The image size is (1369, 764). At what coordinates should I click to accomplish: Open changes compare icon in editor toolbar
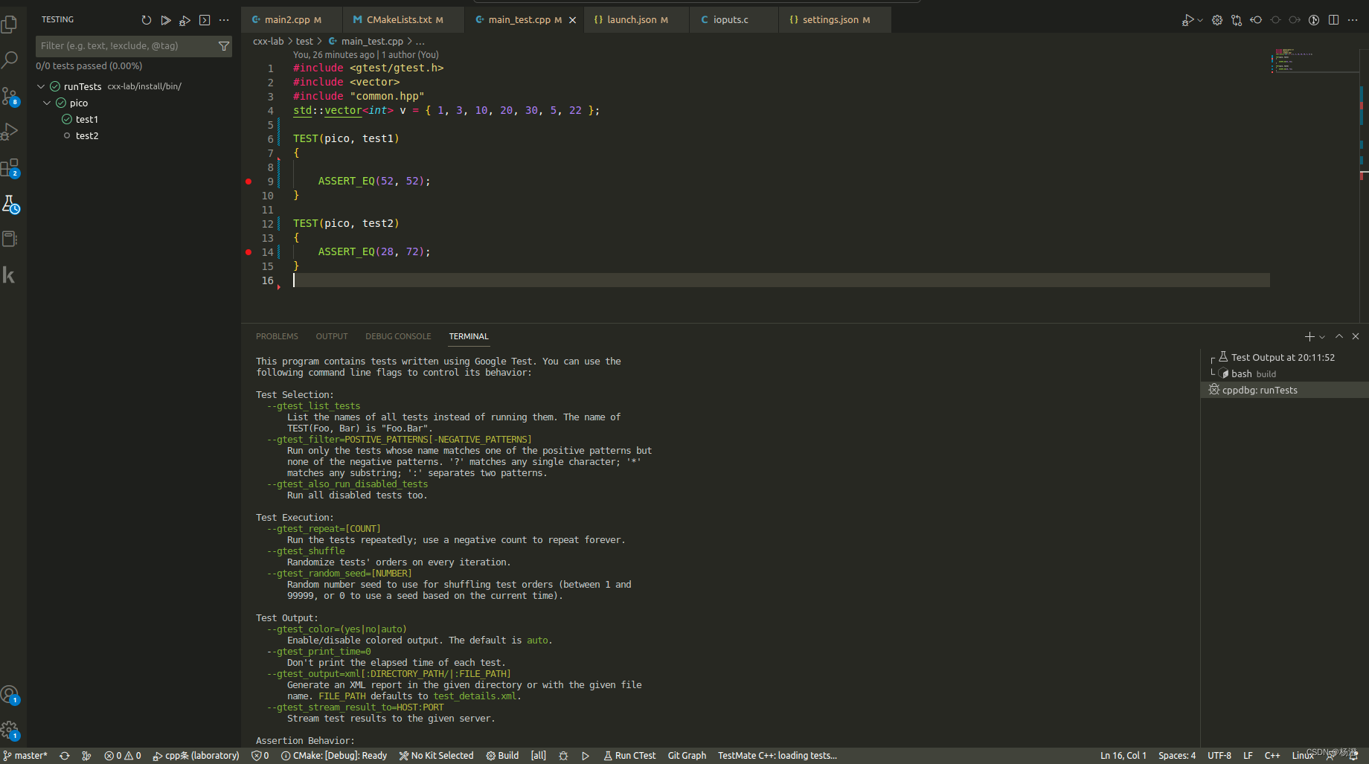(x=1237, y=20)
